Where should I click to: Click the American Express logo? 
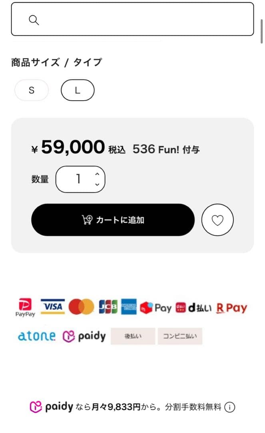point(130,307)
